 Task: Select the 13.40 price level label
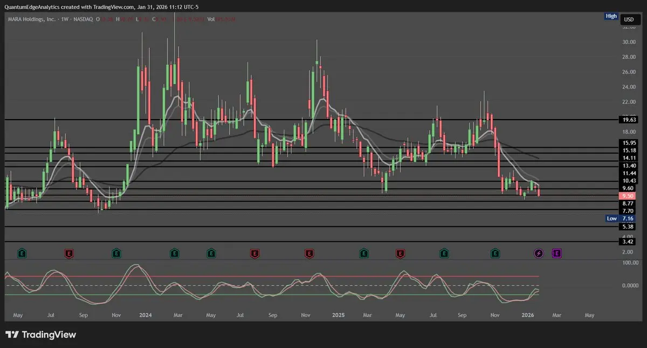pos(628,165)
